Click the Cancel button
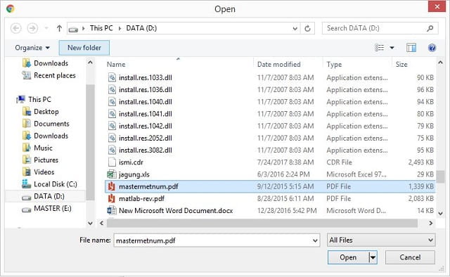Image resolution: width=450 pixels, height=277 pixels. pos(410,257)
